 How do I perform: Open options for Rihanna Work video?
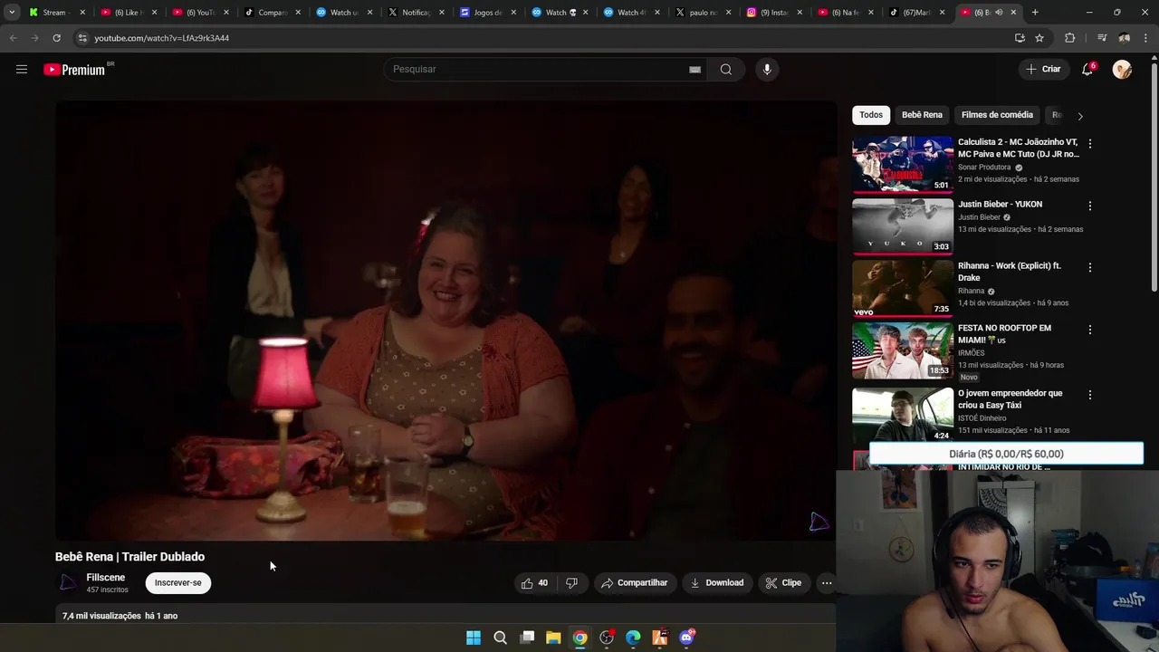tap(1089, 267)
